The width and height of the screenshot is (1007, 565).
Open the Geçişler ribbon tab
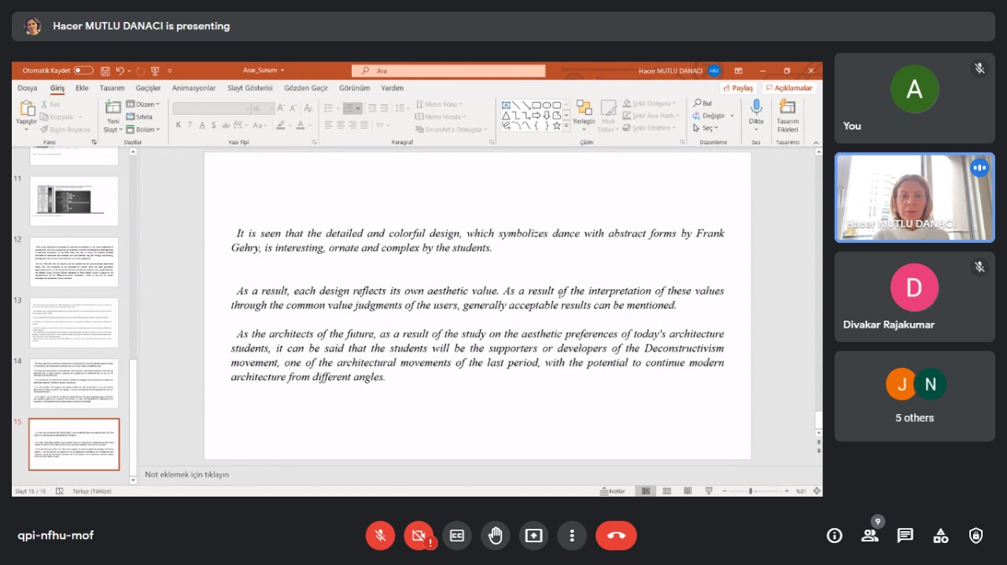pos(148,88)
